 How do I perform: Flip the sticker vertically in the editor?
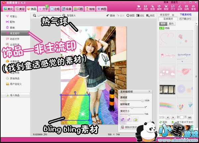tap(129, 119)
